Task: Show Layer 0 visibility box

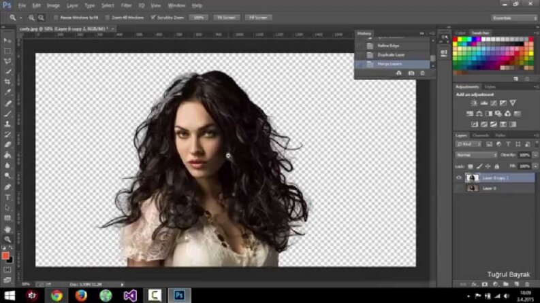Action: pos(459,188)
